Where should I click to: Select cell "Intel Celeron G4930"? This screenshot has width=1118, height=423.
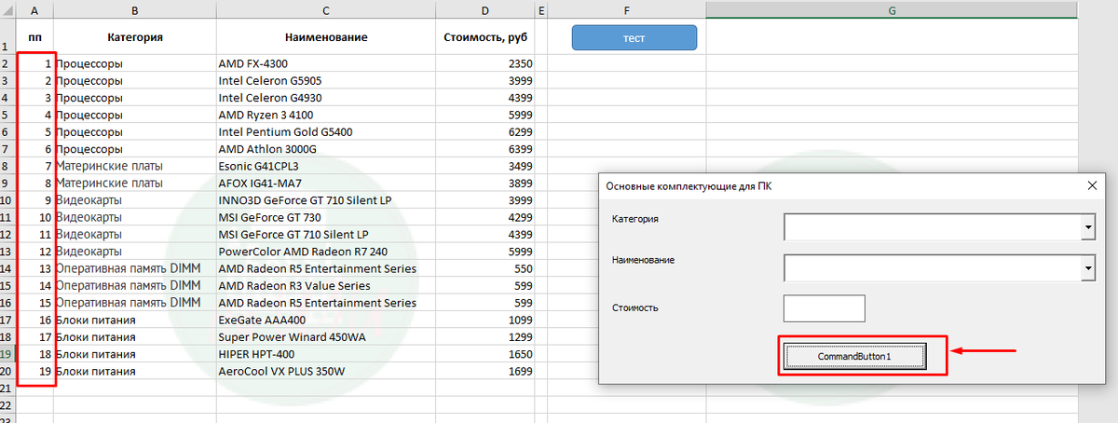(x=326, y=97)
